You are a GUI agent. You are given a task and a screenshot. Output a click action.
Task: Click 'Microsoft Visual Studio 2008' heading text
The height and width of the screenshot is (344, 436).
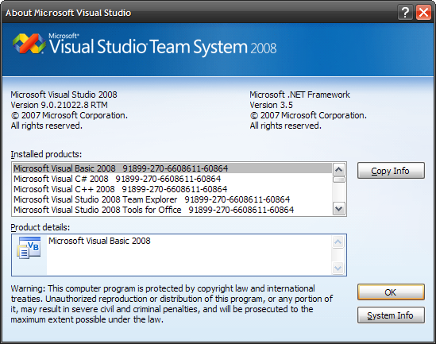[64, 95]
